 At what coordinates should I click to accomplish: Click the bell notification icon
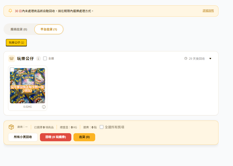pos(10,11)
